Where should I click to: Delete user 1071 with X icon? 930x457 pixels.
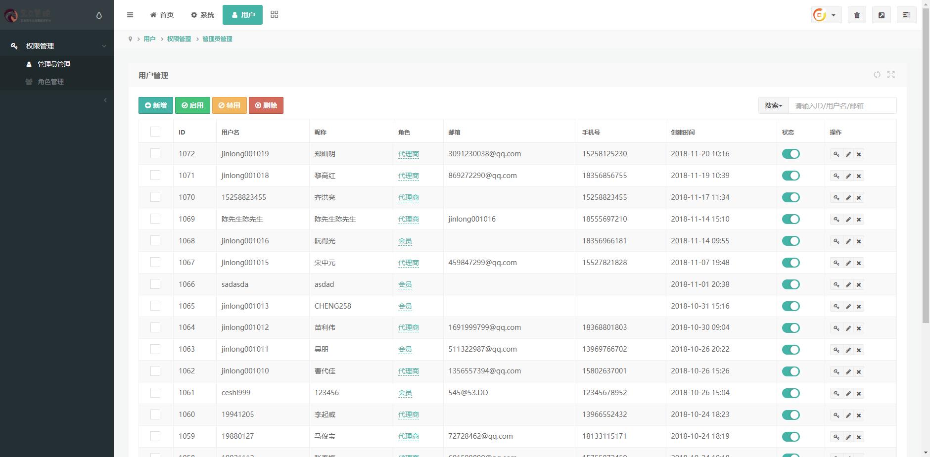click(859, 176)
